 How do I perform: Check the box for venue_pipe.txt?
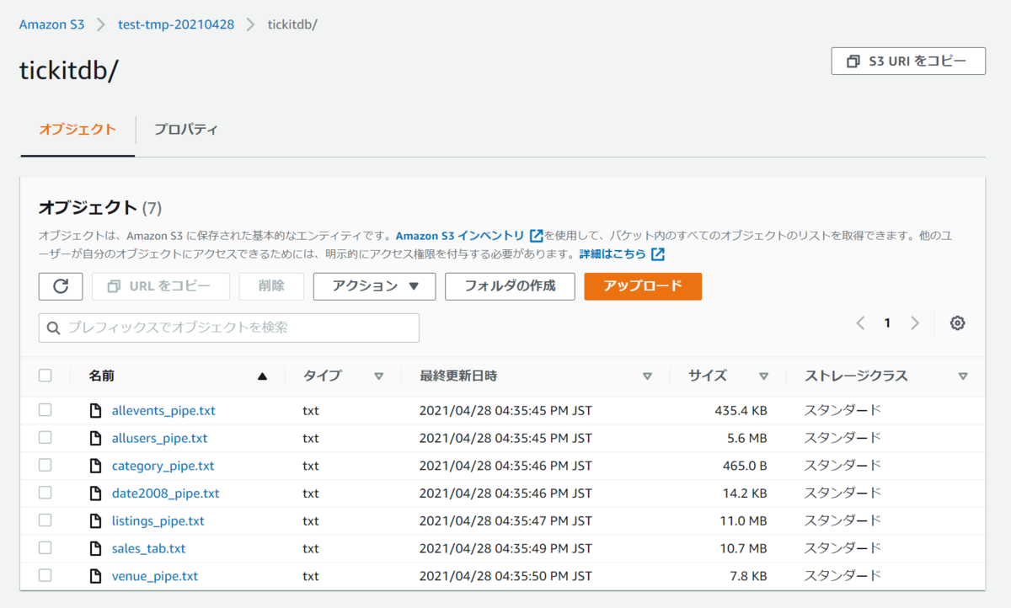tap(45, 576)
